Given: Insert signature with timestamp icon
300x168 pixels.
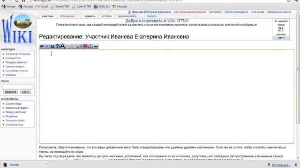Looking at the screenshot, I should [90, 46].
